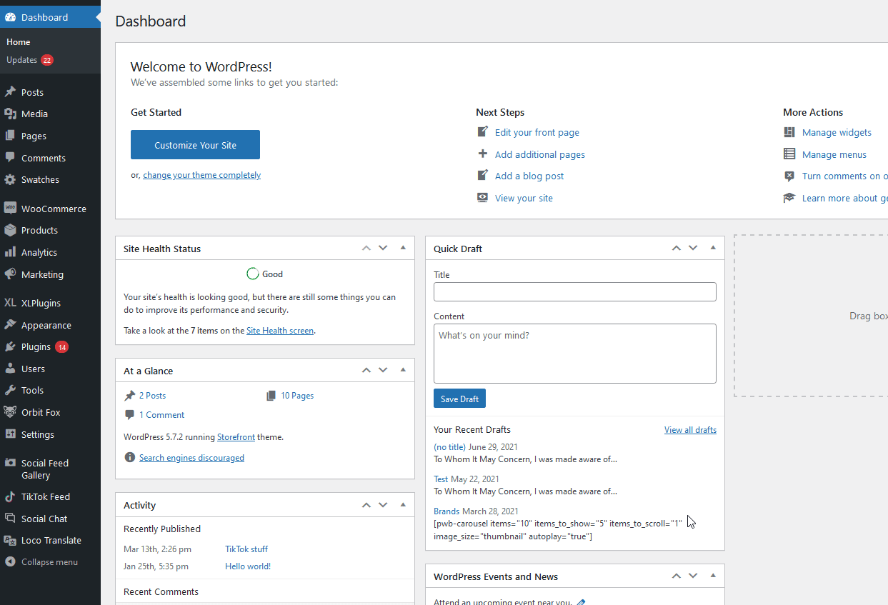Open Updates in the sidebar

[x=21, y=60]
